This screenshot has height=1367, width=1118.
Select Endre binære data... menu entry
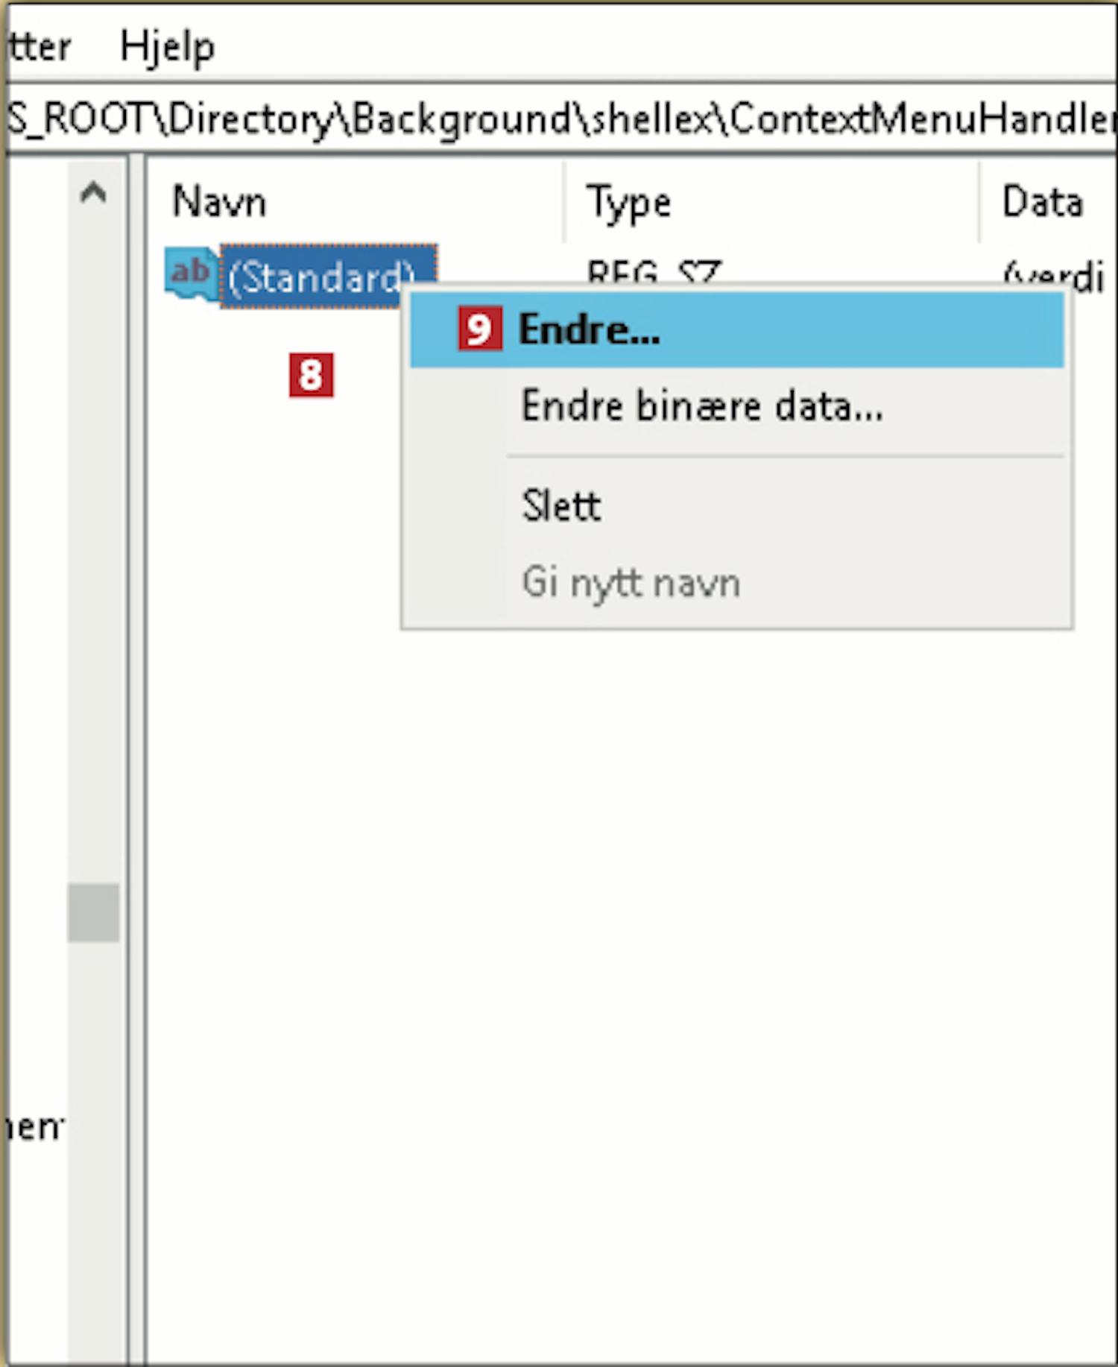701,407
